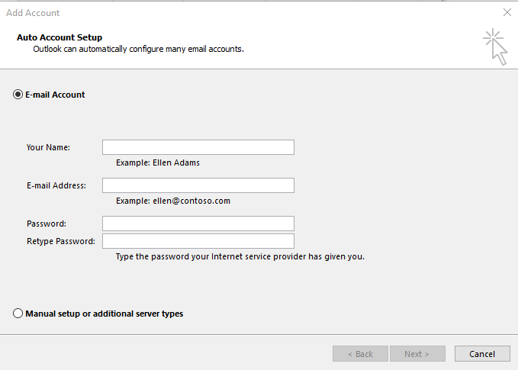518x370 pixels.
Task: Focus the Your Name text box
Action: (x=198, y=147)
